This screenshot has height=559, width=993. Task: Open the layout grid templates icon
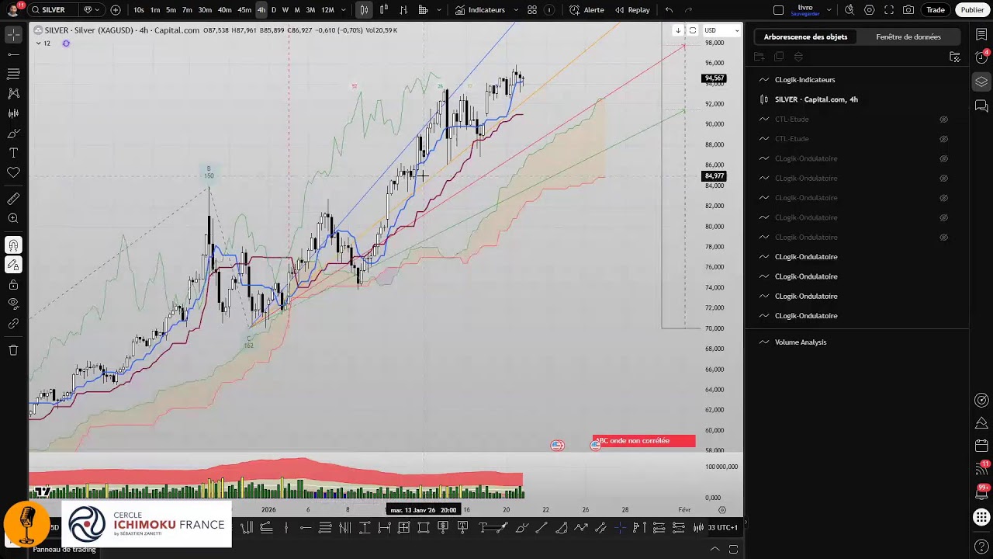pos(532,10)
